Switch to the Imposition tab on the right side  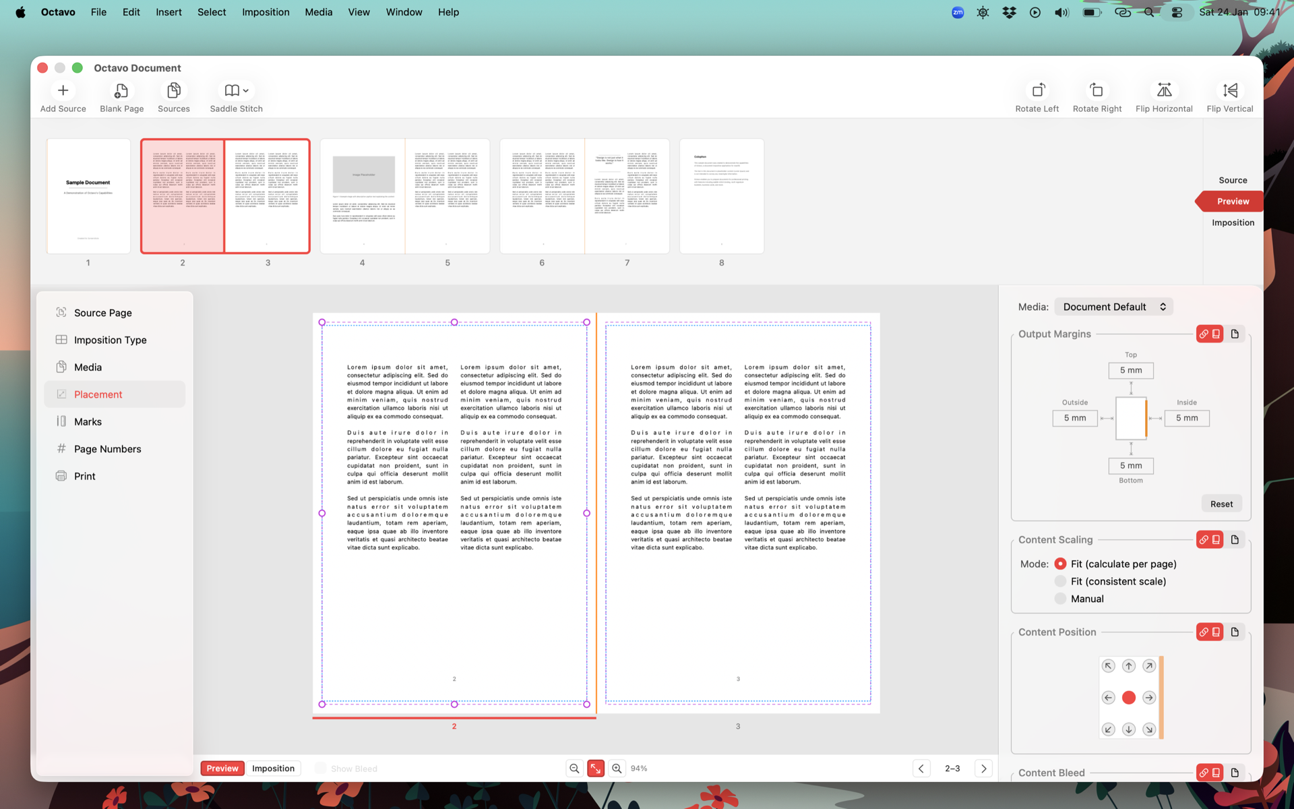pyautogui.click(x=1233, y=222)
